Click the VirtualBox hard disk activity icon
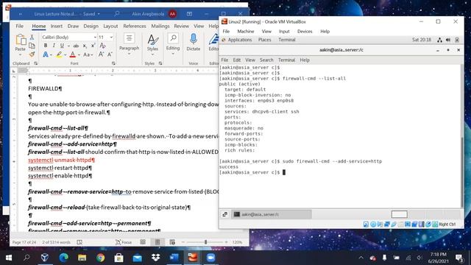This screenshot has width=471, height=265. [x=366, y=224]
